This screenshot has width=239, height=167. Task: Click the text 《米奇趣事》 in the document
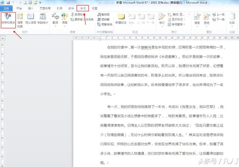coord(168,57)
